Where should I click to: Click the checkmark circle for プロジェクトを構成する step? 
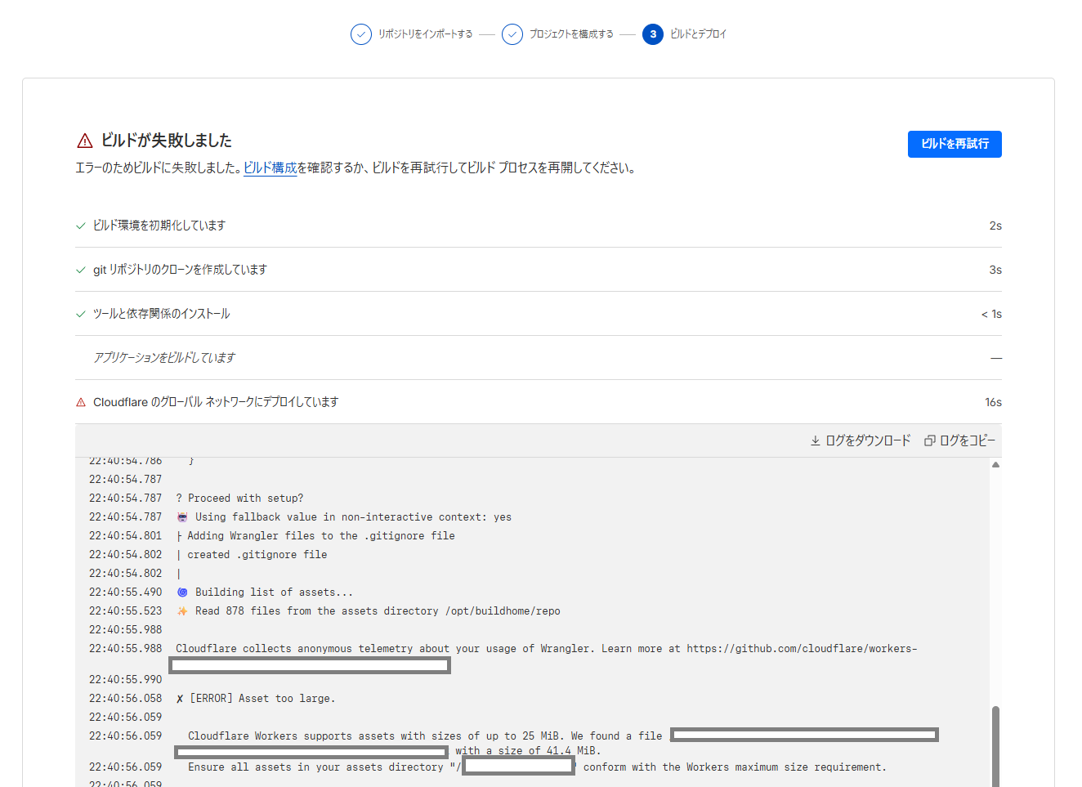click(512, 34)
